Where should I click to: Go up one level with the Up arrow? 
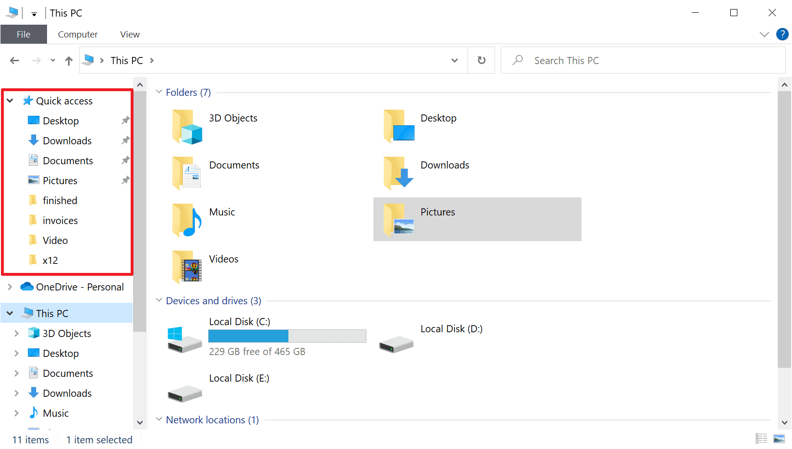[68, 60]
